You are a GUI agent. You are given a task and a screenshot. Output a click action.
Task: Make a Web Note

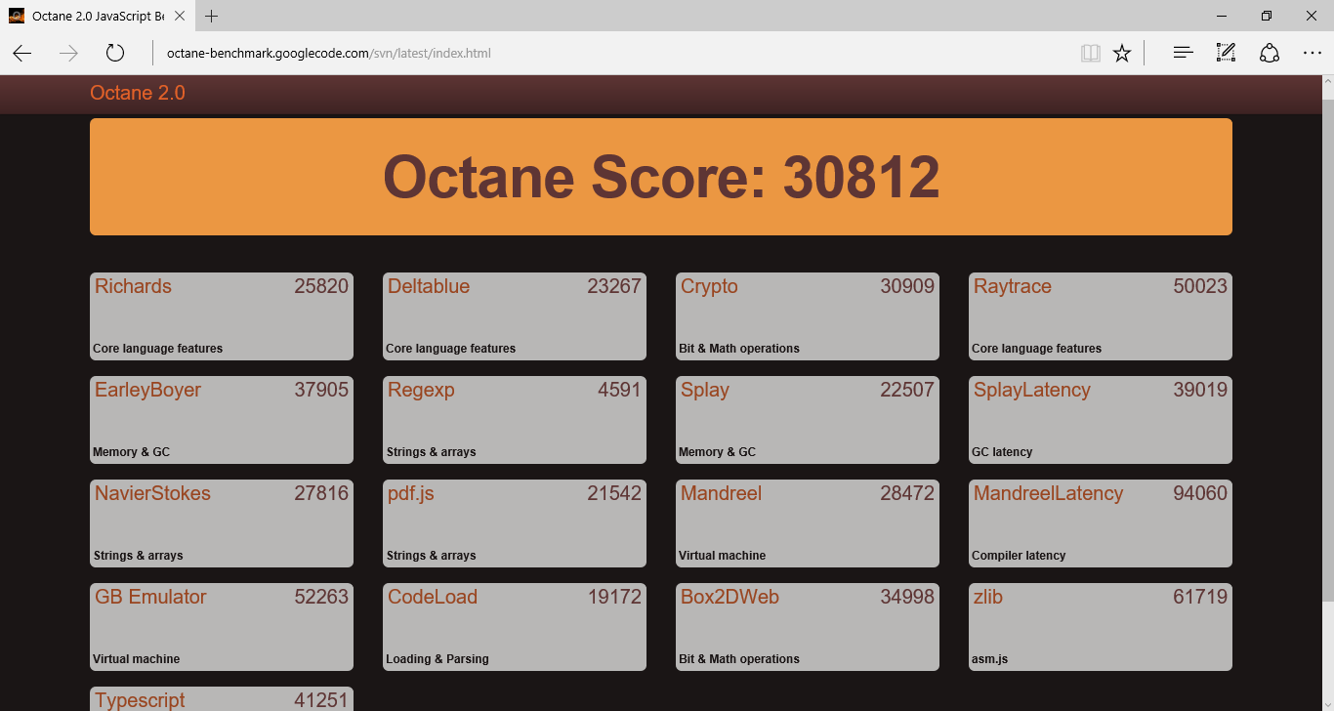1226,53
